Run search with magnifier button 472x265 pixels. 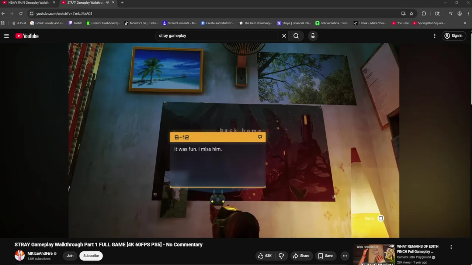pos(296,36)
